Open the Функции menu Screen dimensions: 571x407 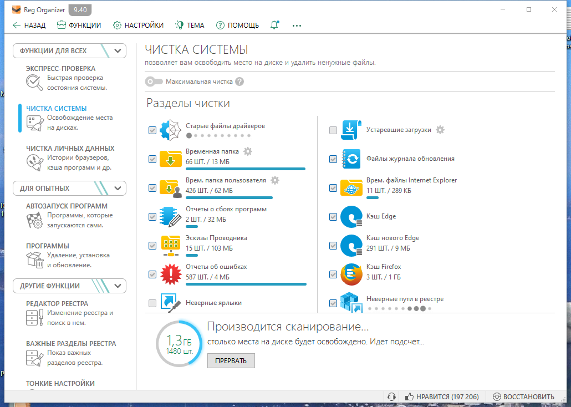[x=79, y=25]
